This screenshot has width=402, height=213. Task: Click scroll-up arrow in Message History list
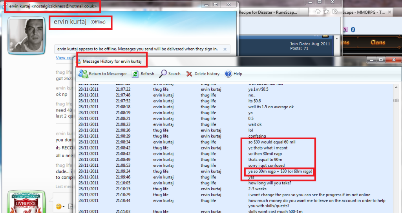396,87
